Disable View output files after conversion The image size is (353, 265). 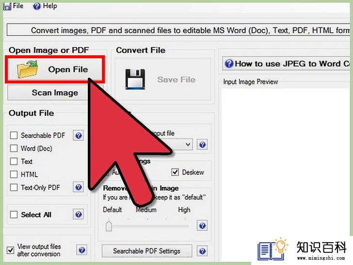[x=10, y=250]
